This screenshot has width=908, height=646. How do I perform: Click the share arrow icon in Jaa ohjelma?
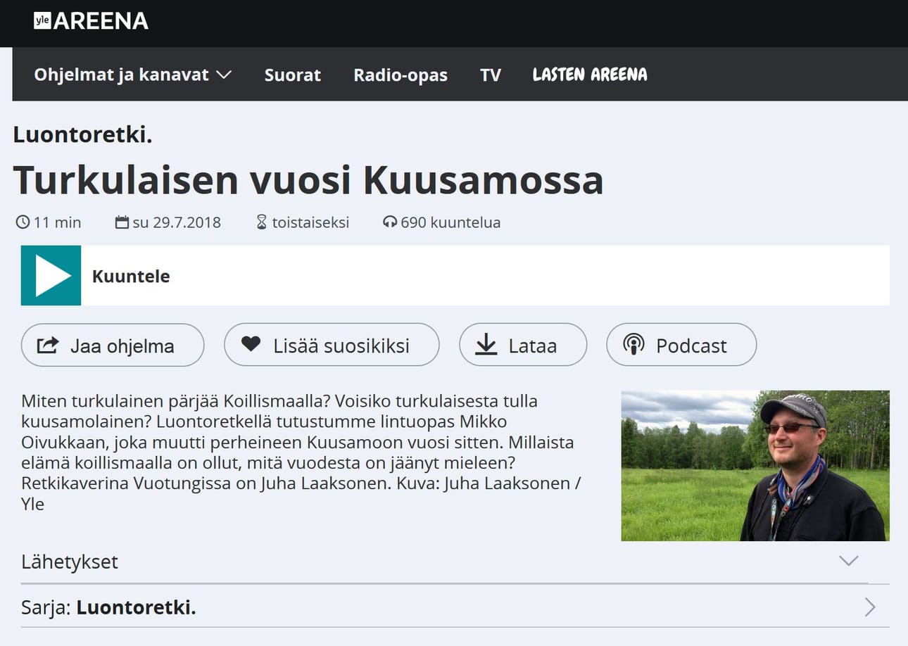[x=47, y=346]
